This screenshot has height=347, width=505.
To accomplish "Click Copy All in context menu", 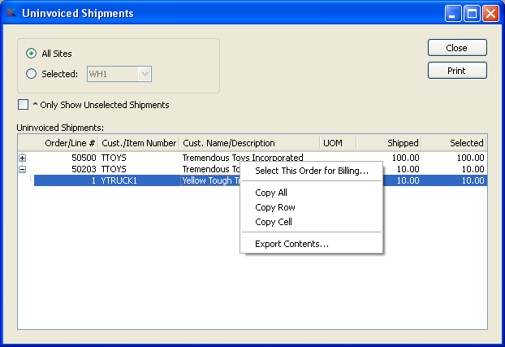I will (x=271, y=193).
